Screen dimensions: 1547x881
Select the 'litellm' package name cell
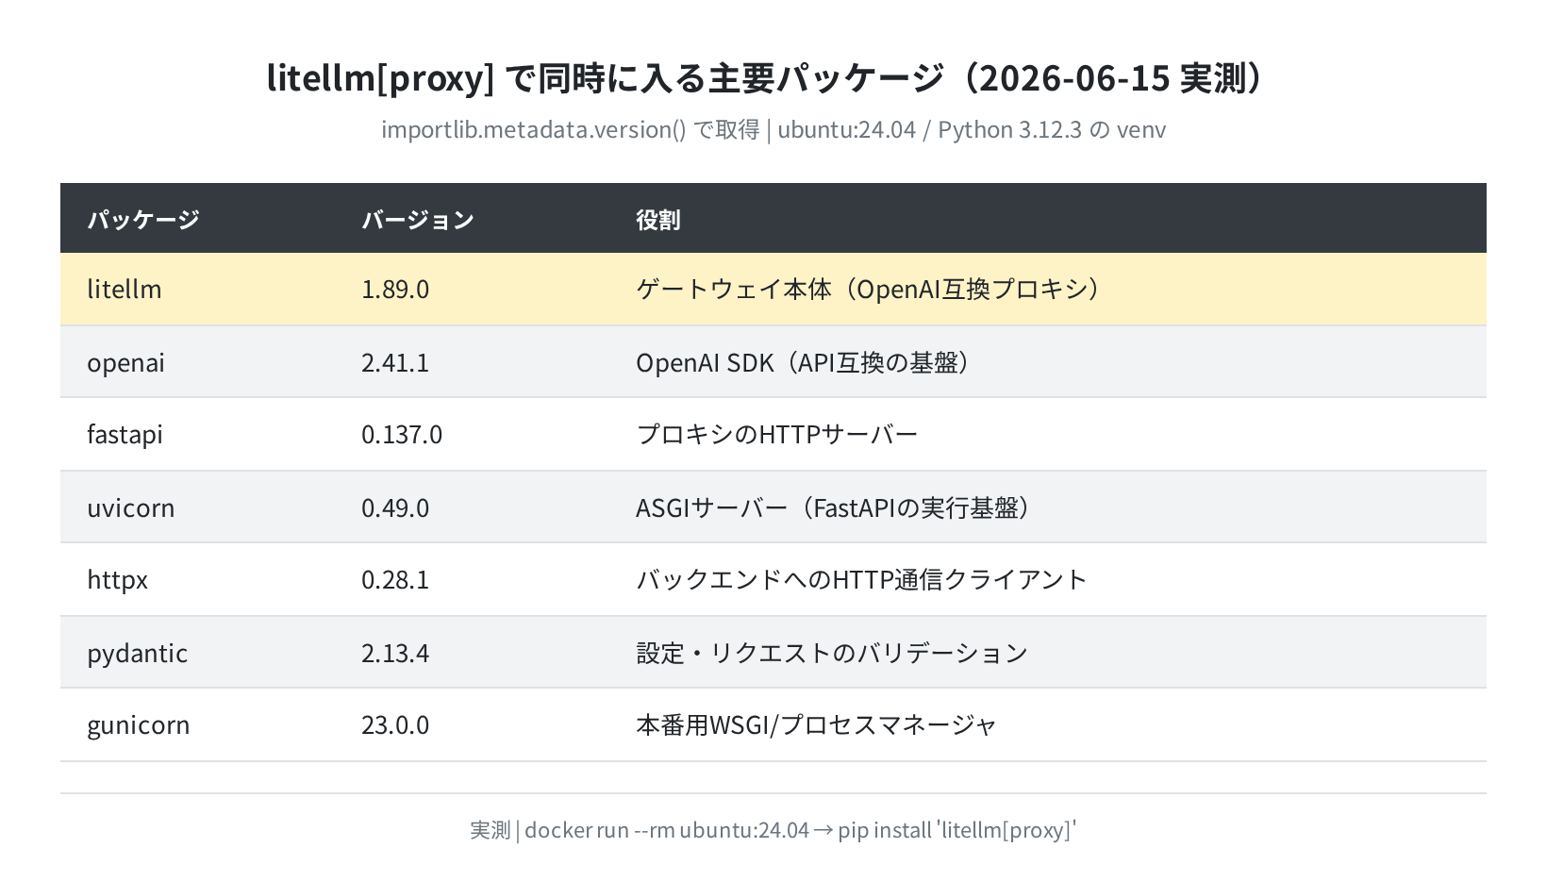coord(125,289)
